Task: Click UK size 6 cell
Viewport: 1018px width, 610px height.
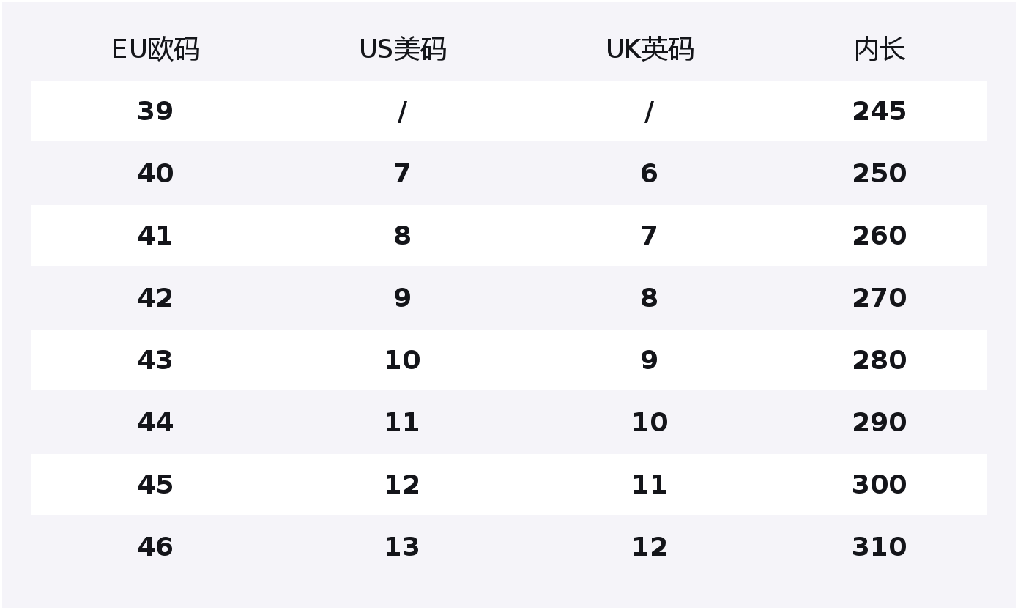Action: point(649,174)
